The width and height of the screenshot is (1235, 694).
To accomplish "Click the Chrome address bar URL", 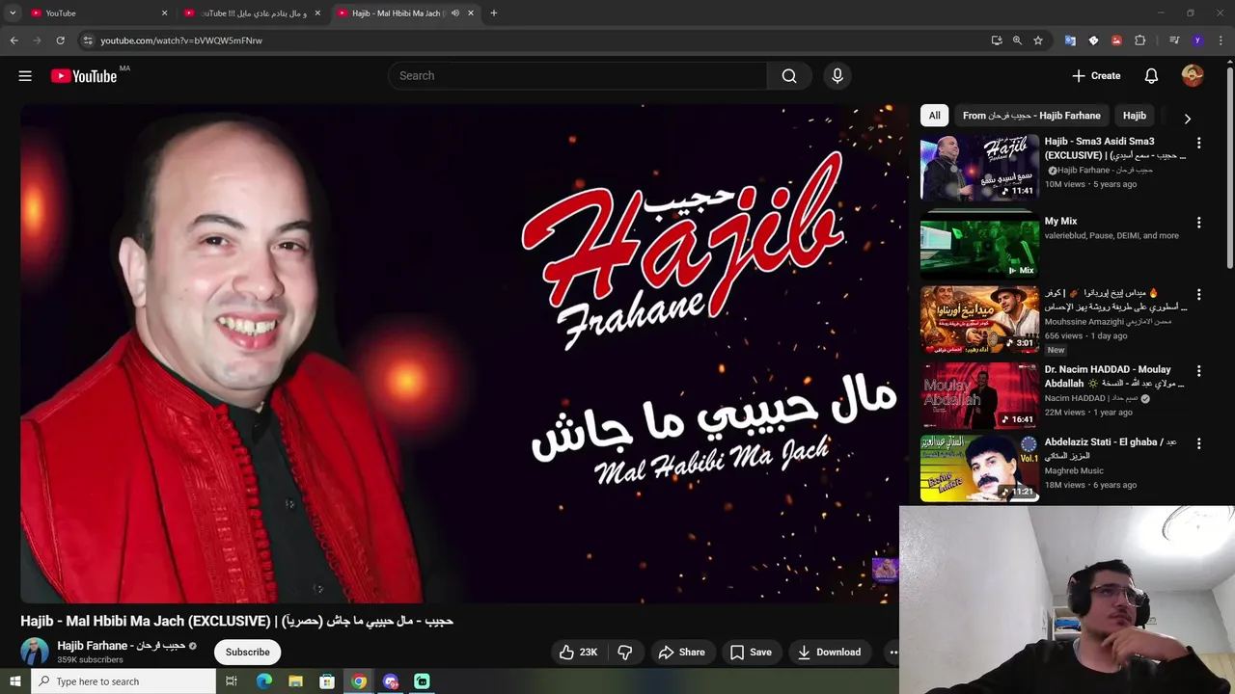I will click(x=181, y=40).
